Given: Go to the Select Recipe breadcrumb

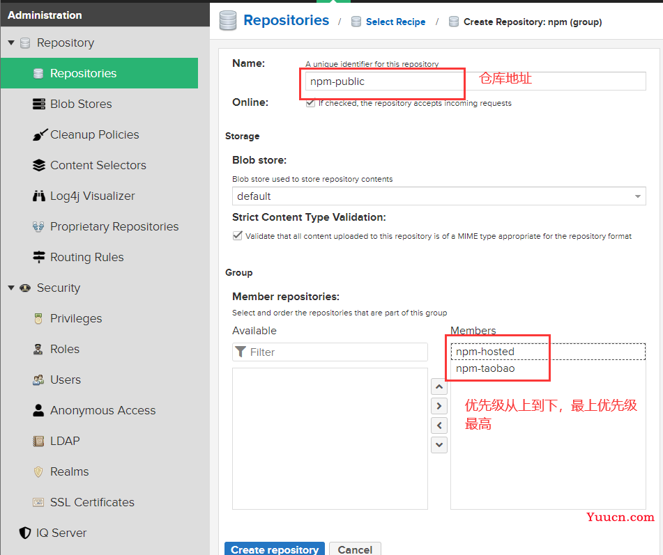Looking at the screenshot, I should (x=395, y=22).
